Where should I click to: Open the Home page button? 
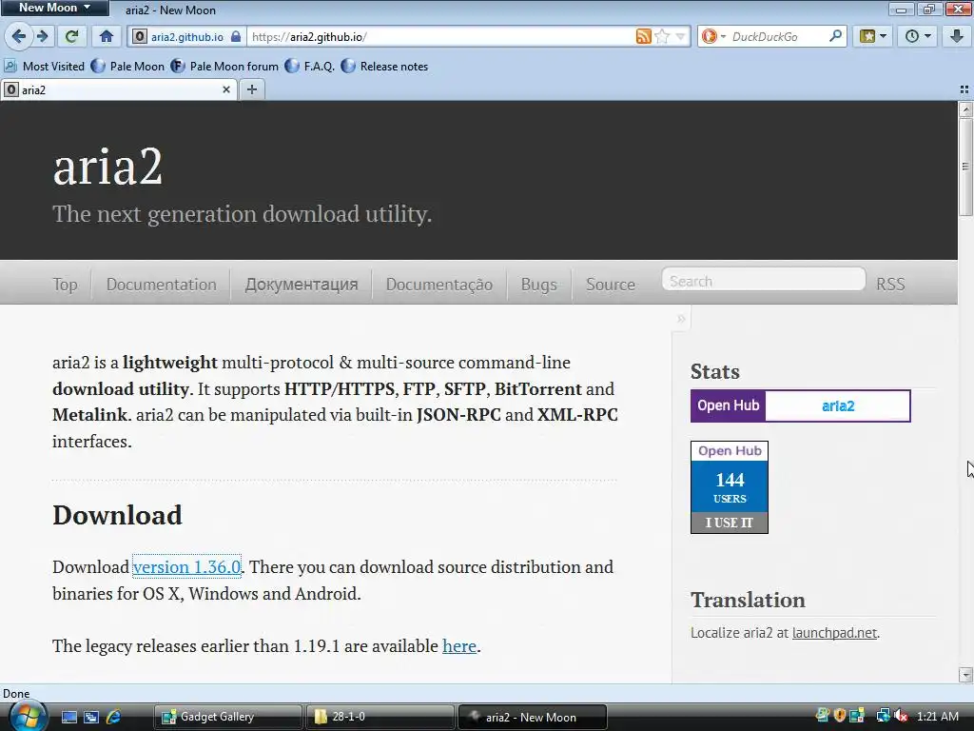(x=107, y=37)
